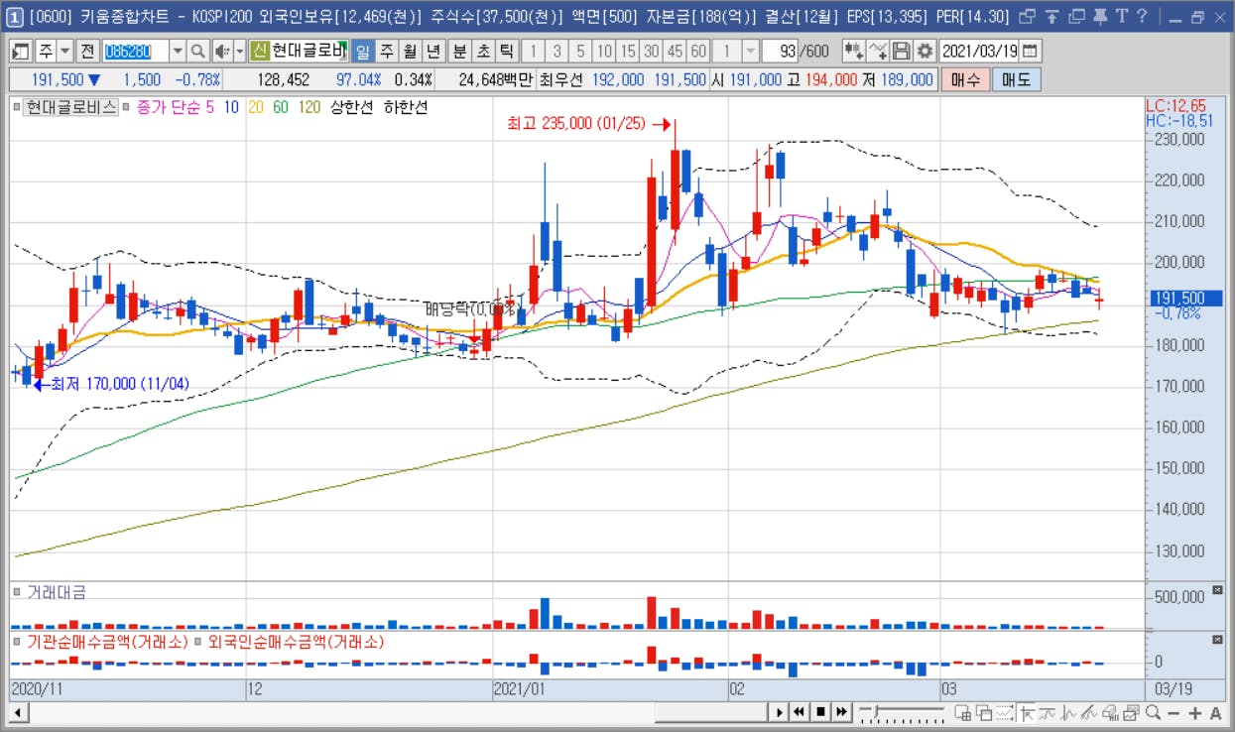Zoom in with plus icon at bottom

tap(1195, 712)
